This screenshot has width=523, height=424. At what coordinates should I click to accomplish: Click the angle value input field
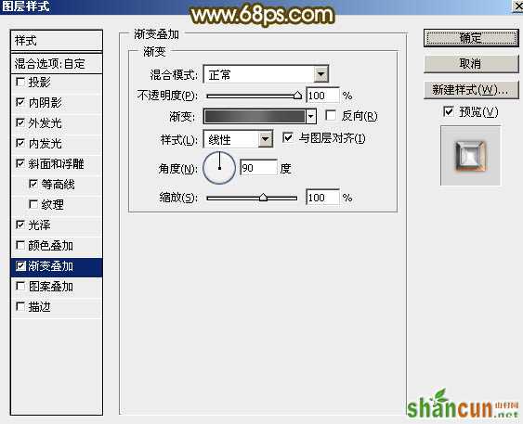(258, 168)
